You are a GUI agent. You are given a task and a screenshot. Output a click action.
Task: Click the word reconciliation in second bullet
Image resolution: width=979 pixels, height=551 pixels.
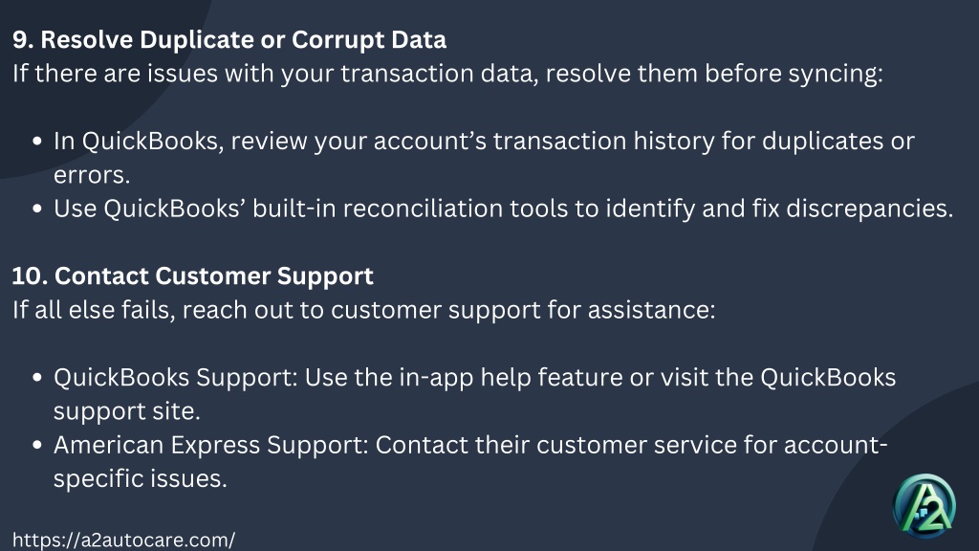(423, 209)
